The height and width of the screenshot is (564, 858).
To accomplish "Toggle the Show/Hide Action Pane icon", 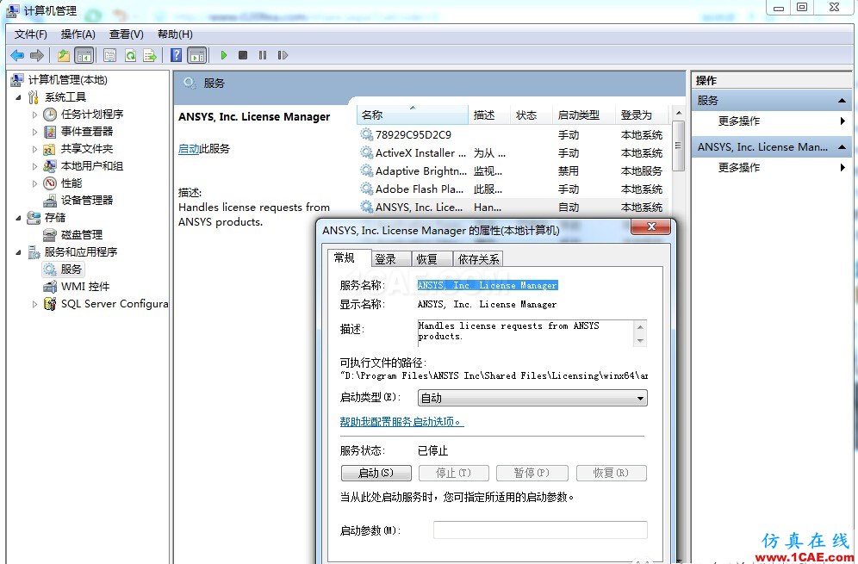I will click(197, 55).
